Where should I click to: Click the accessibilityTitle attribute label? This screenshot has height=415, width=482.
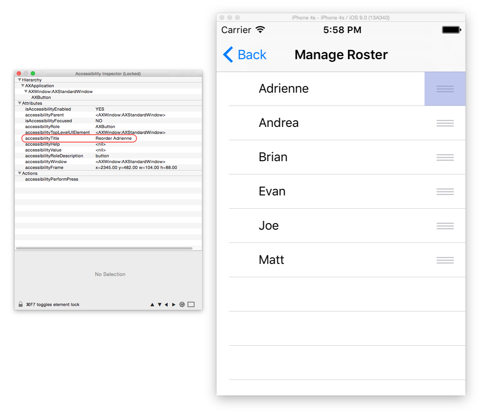42,138
